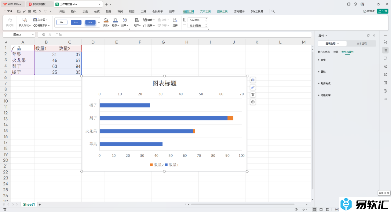The width and height of the screenshot is (391, 212).
Task: Select the 效果 effects panel tab
Action: (x=336, y=52)
